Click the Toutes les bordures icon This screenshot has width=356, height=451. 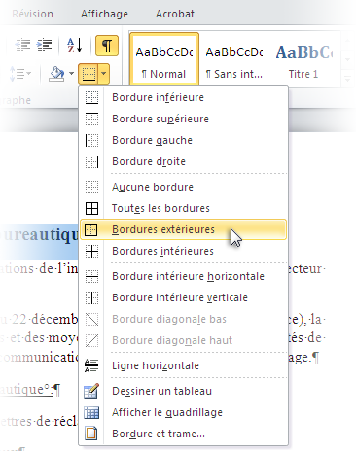(x=91, y=208)
